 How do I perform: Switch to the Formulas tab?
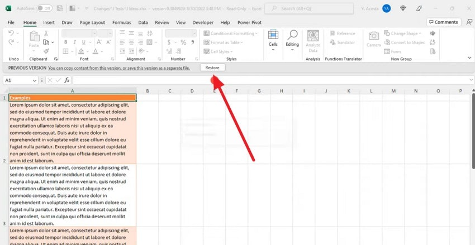(x=122, y=22)
